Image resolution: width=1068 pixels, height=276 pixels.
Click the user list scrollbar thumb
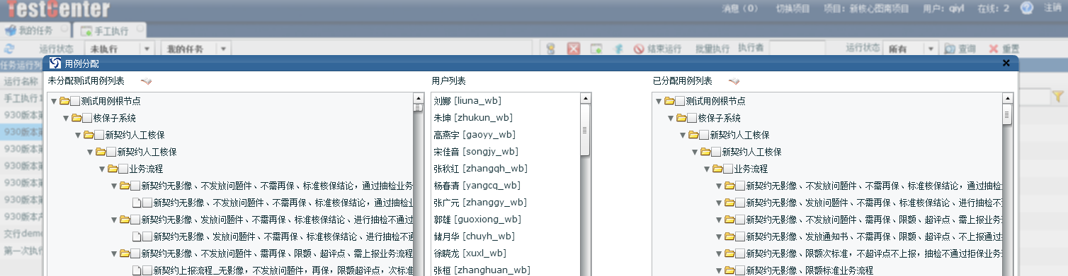point(585,130)
